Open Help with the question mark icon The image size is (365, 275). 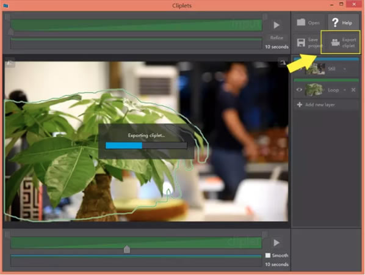click(335, 23)
